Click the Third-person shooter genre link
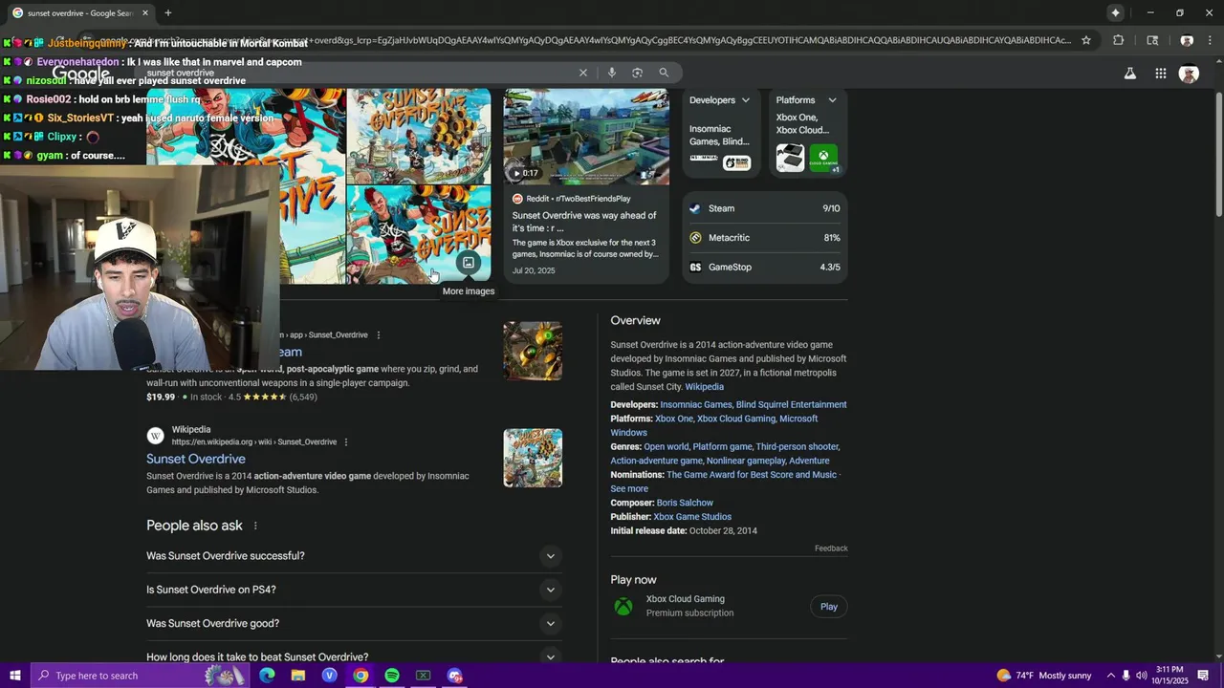 [x=798, y=447]
